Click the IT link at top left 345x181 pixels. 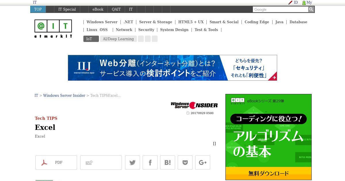click(x=35, y=2)
